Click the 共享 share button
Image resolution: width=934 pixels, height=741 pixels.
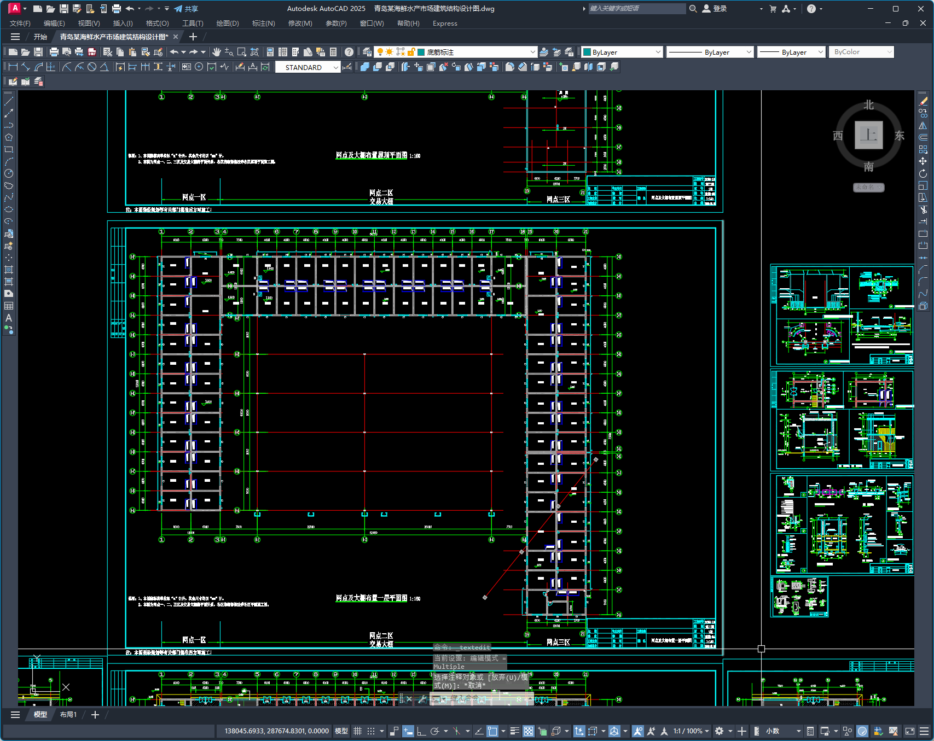[x=186, y=9]
